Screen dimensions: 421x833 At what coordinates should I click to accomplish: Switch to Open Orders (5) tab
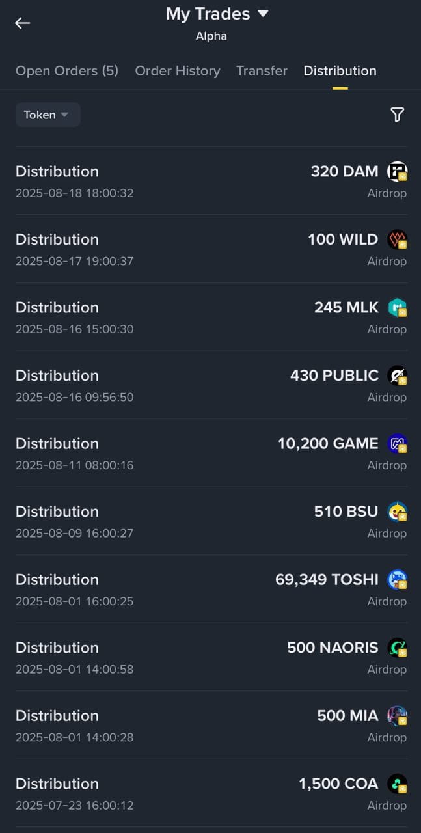[x=67, y=71]
